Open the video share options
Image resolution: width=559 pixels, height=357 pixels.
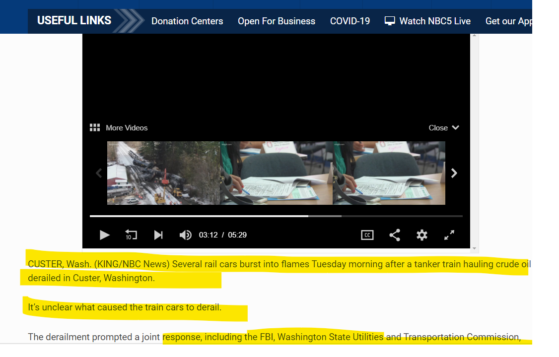395,235
